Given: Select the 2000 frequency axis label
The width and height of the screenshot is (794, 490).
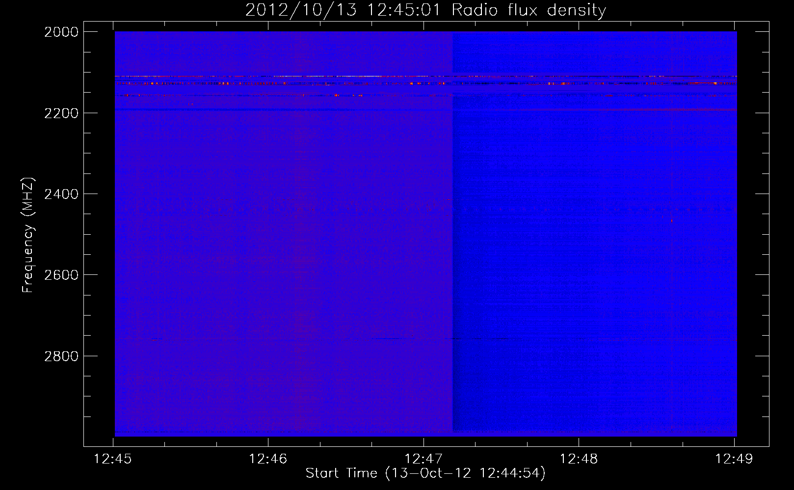Looking at the screenshot, I should (61, 32).
